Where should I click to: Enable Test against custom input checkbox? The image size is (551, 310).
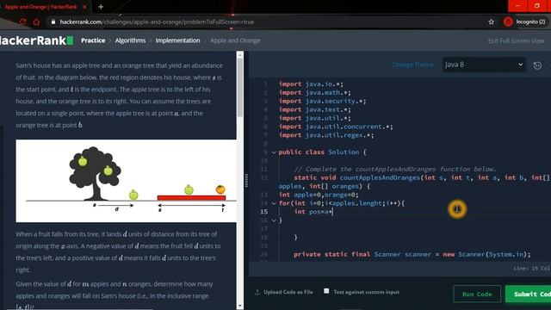point(326,291)
